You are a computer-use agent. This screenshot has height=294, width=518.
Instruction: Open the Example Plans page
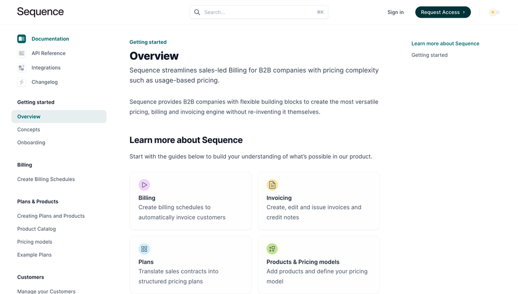click(x=35, y=255)
